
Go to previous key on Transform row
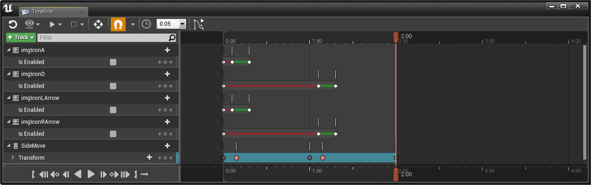click(x=160, y=158)
